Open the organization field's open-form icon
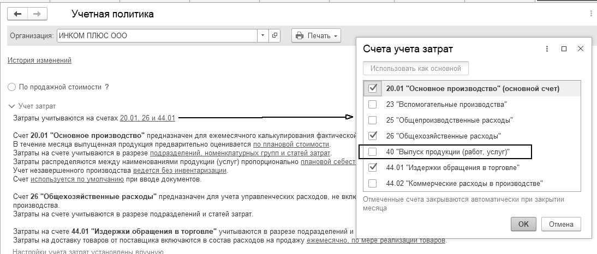 tap(274, 36)
